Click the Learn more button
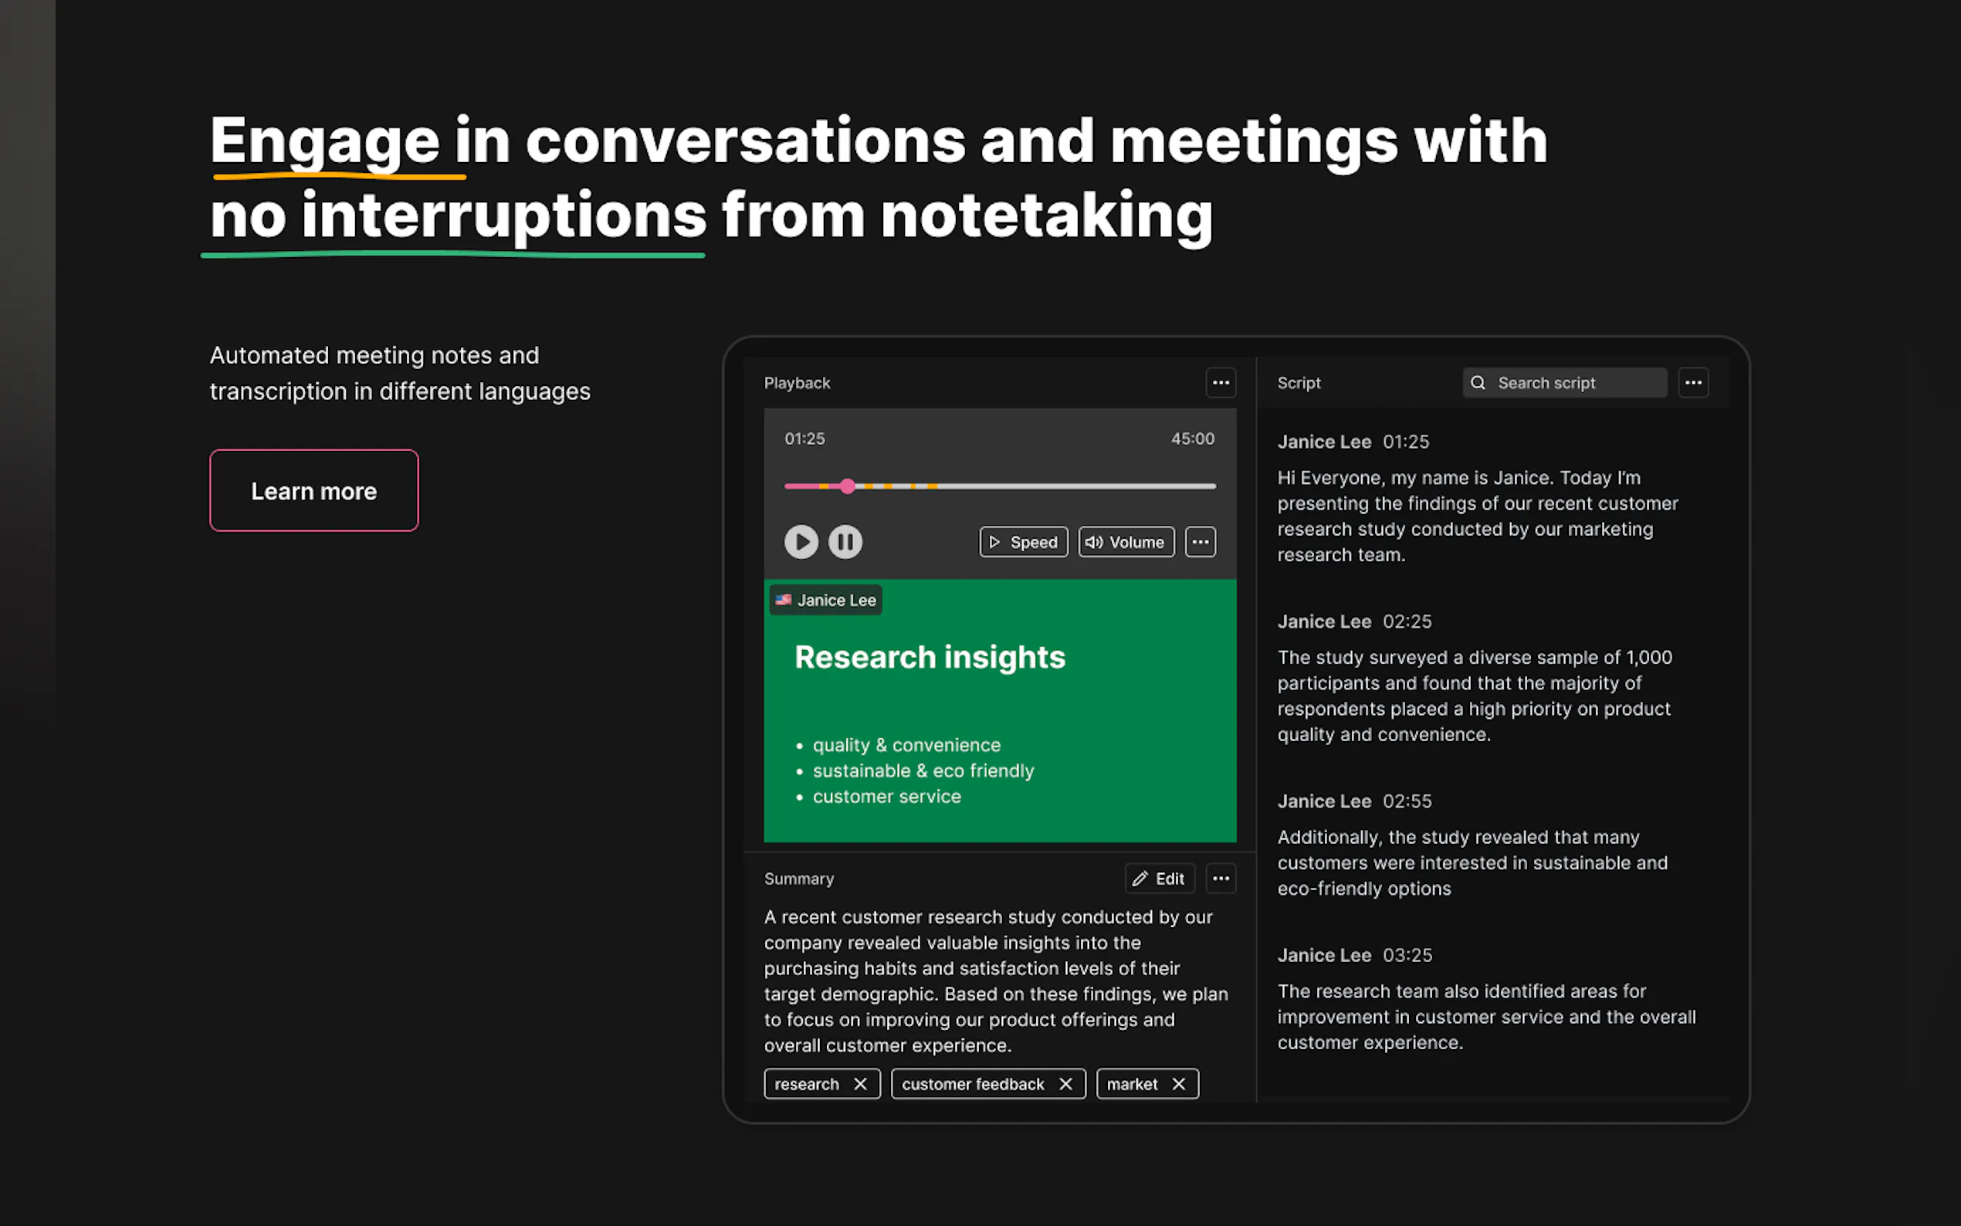 pos(313,490)
